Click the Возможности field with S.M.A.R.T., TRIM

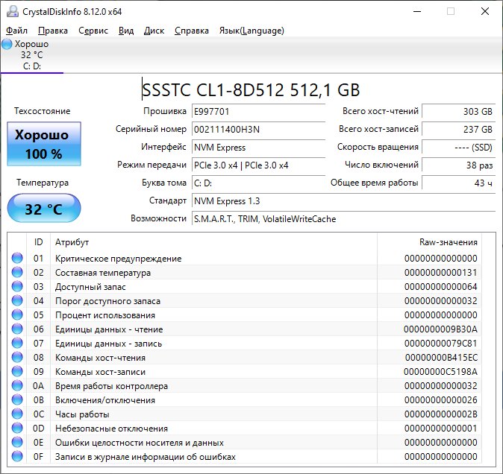[343, 219]
